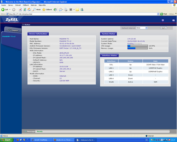This screenshot has height=142, width=177.
Task: Click the P660HW-T3 v2 sidebar link
Action: (x=9, y=37)
